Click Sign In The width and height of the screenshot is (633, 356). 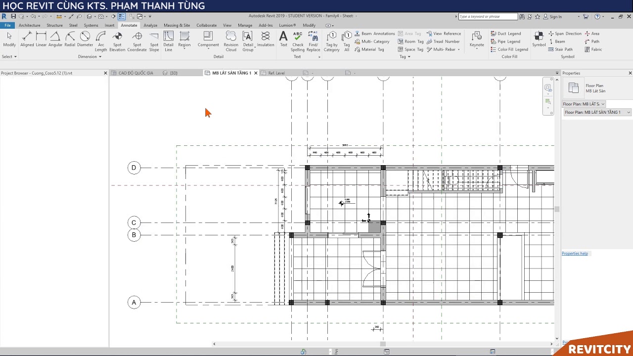click(555, 17)
